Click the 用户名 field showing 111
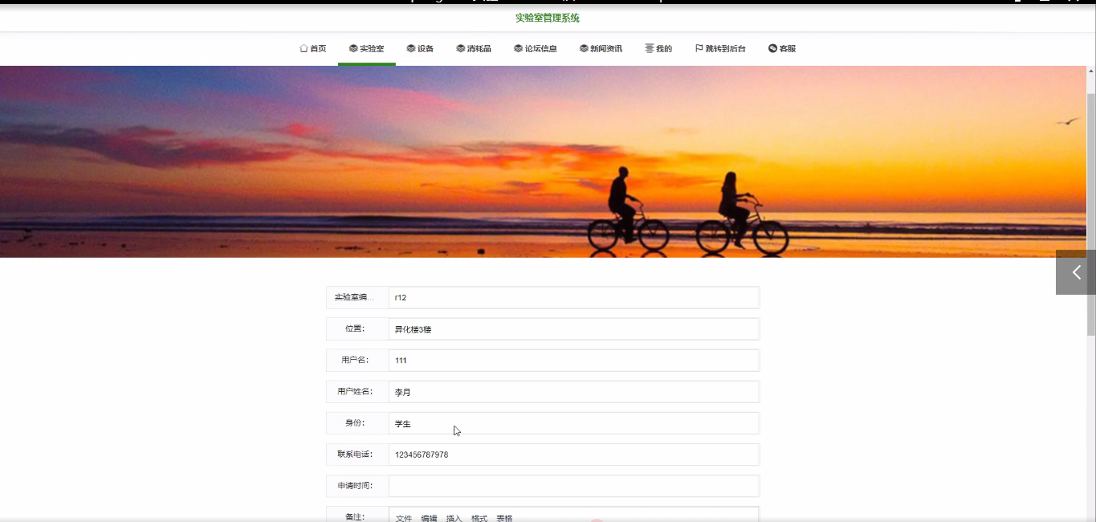This screenshot has width=1096, height=522. pyautogui.click(x=574, y=361)
